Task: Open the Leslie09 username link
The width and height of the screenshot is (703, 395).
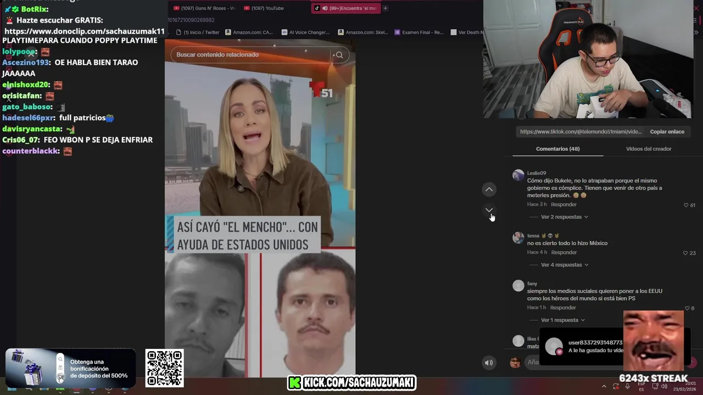Action: click(x=537, y=173)
